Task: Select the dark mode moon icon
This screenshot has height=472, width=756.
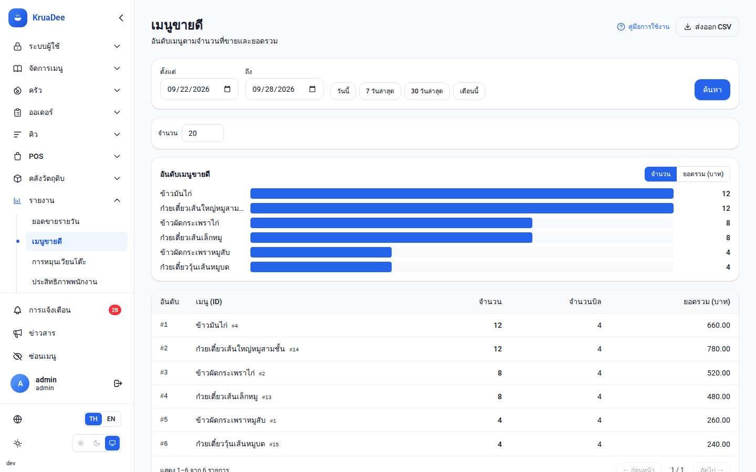Action: tap(97, 443)
